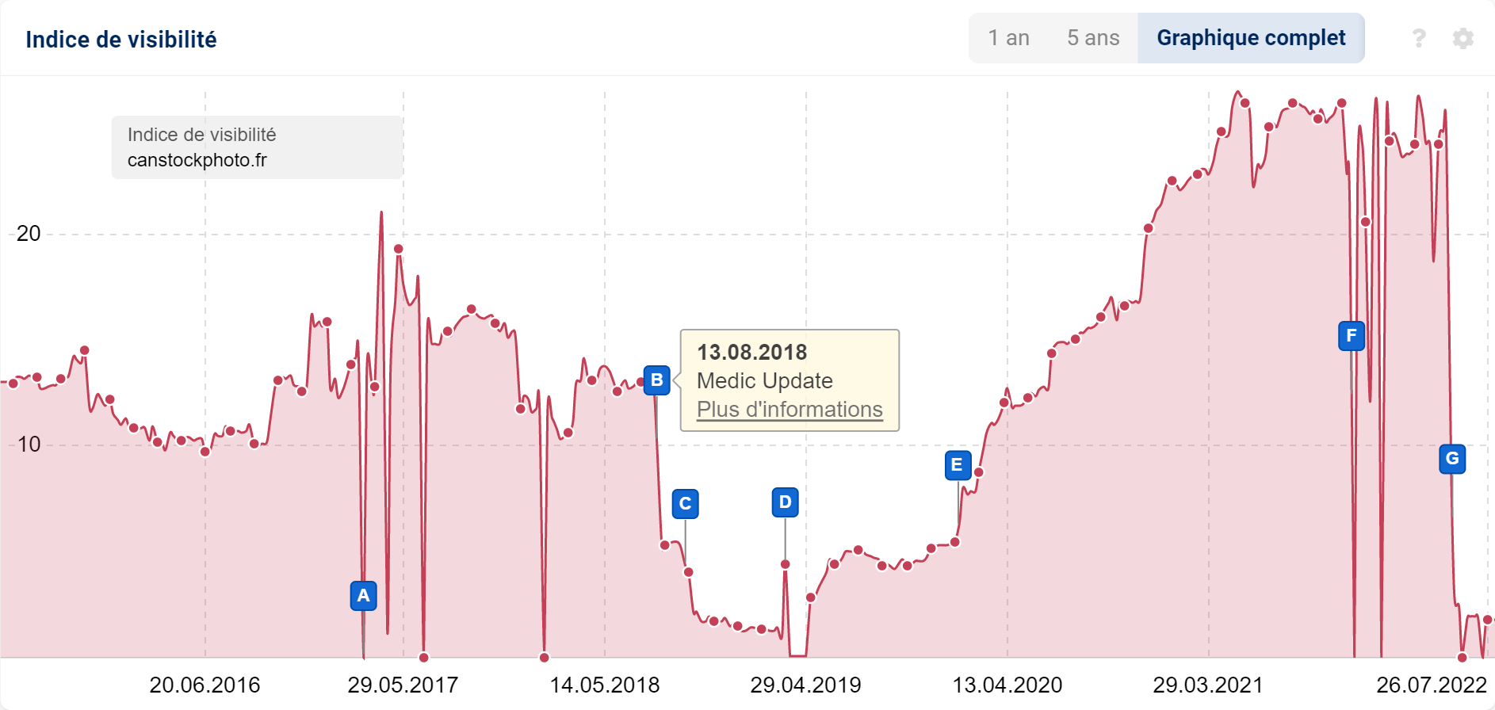Select event marker F
This screenshot has height=710, width=1495.
point(1352,336)
